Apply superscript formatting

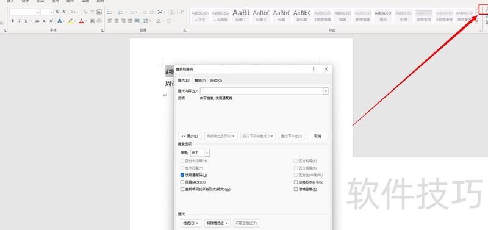(x=51, y=21)
